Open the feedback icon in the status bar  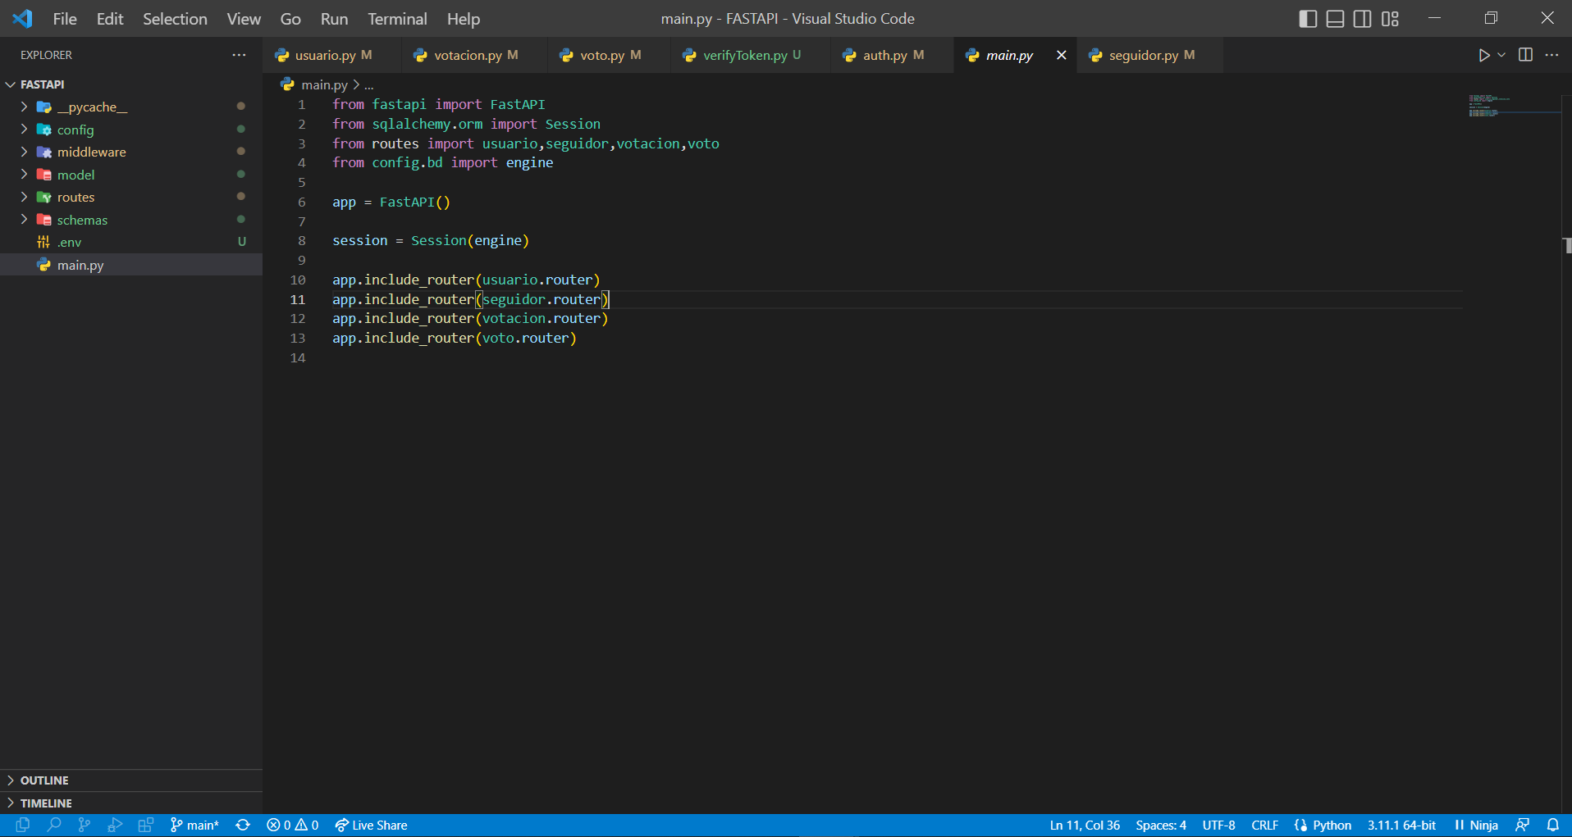pos(1523,825)
